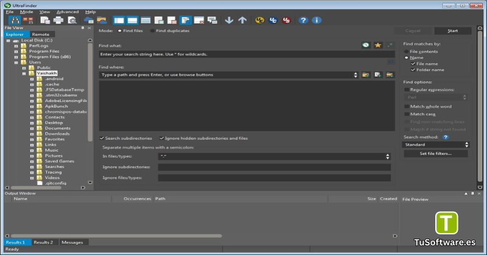Open help with the question mark icon
Image resolution: width=487 pixels, height=255 pixels.
303,21
